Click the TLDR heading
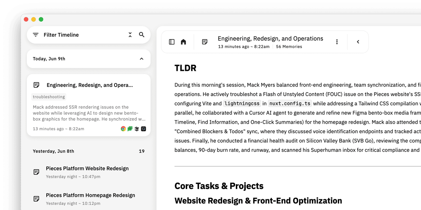Screen dimensions: 421x210 pos(186,68)
